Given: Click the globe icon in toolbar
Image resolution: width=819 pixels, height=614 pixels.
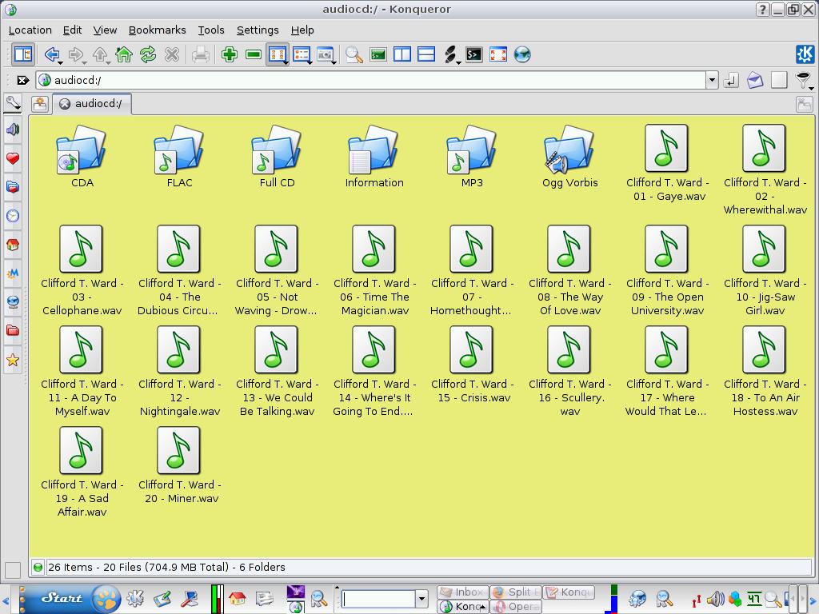Looking at the screenshot, I should tap(522, 54).
